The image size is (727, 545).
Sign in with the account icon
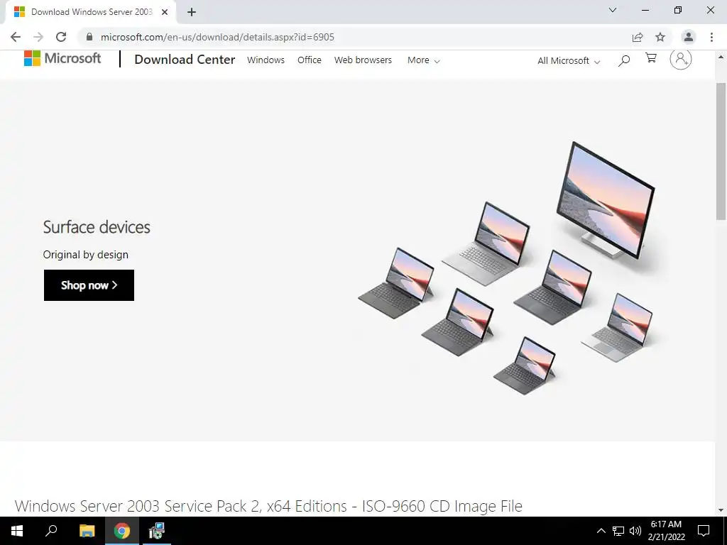click(x=681, y=59)
